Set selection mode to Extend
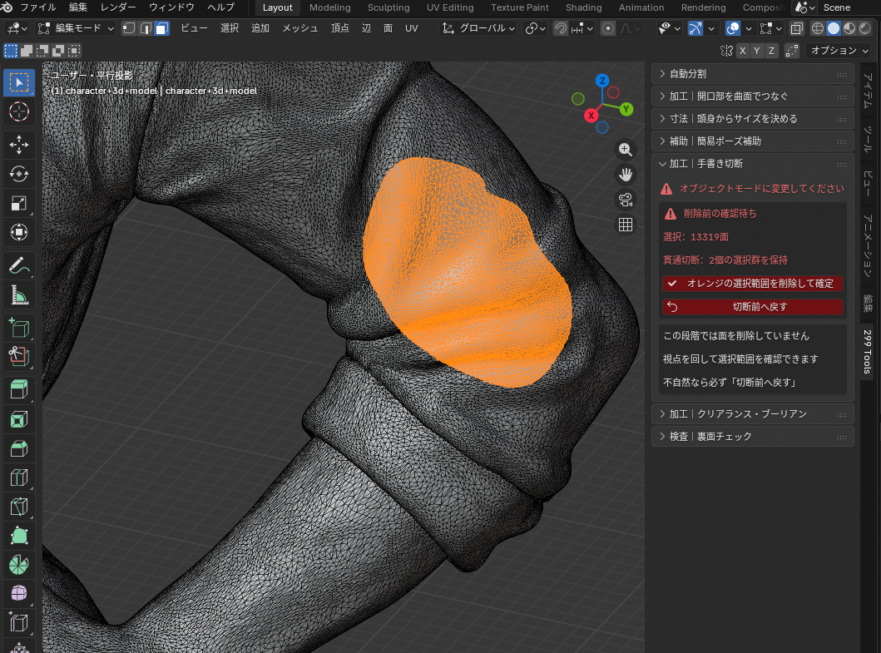881x653 pixels. (27, 51)
